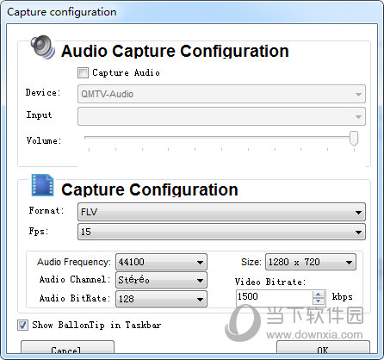Click the Volume slider handle
The image size is (384, 360).
pyautogui.click(x=354, y=139)
